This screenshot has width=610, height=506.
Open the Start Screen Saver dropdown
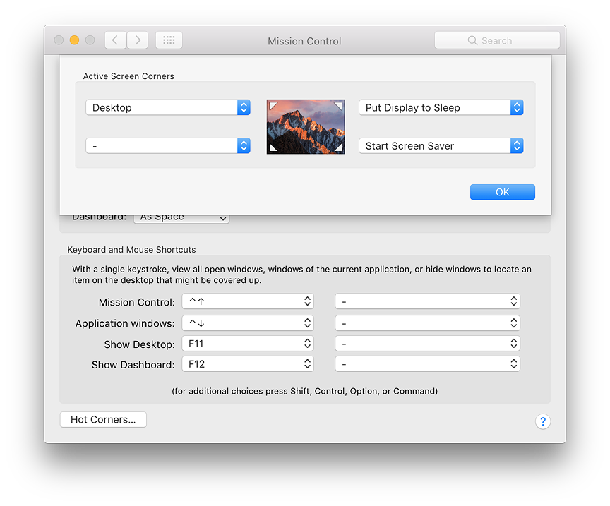441,146
